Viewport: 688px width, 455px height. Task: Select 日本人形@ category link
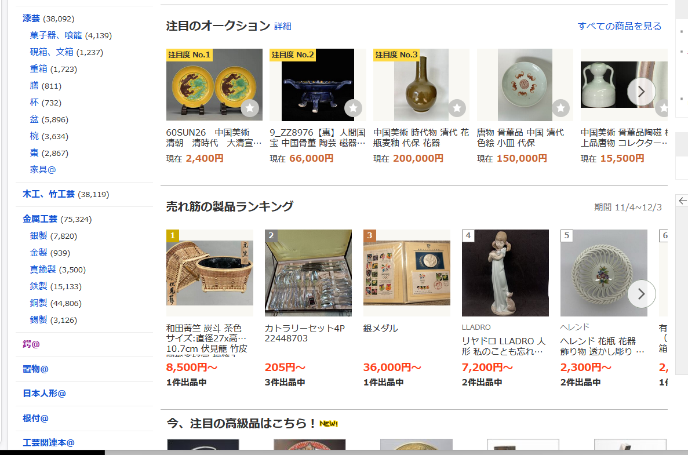coord(44,394)
